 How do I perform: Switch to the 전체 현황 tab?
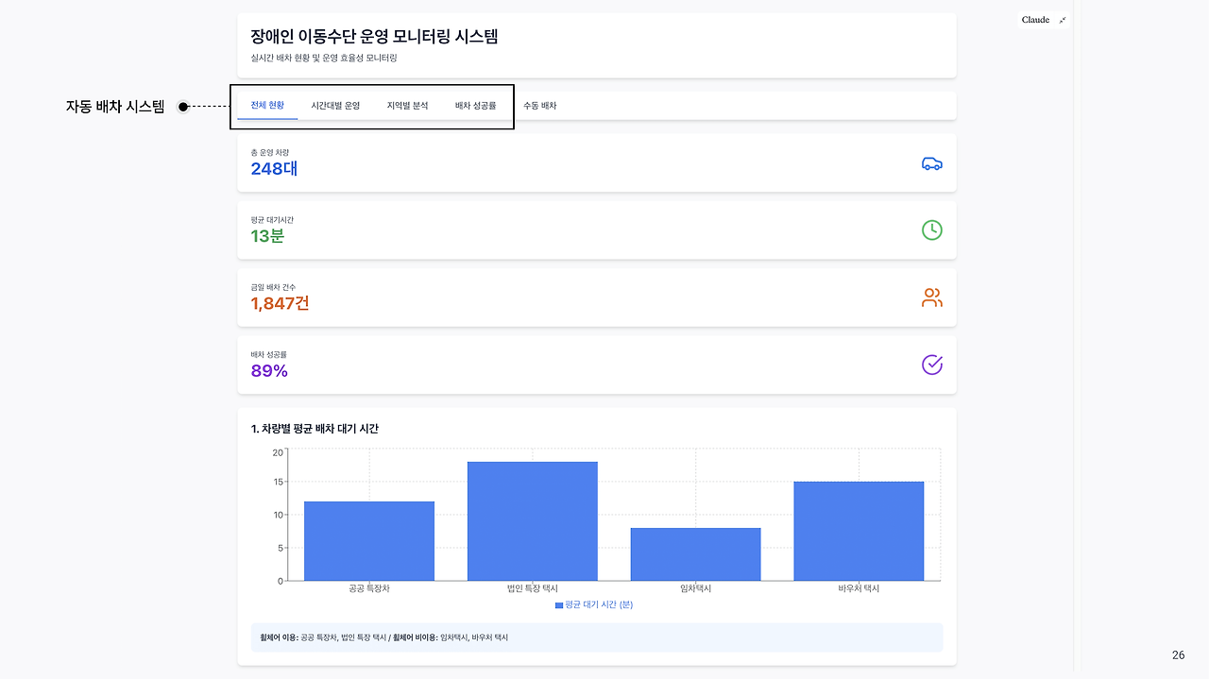[267, 106]
